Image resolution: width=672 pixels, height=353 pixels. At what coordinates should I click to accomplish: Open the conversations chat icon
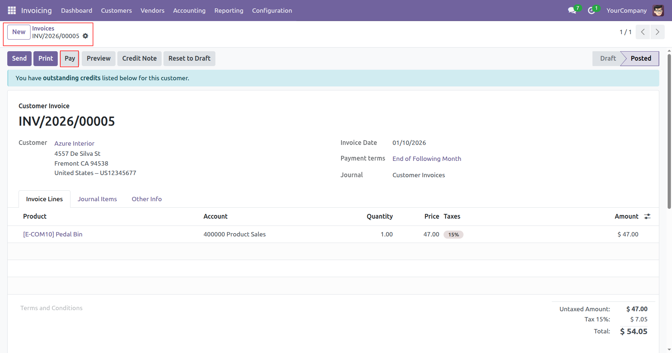572,11
